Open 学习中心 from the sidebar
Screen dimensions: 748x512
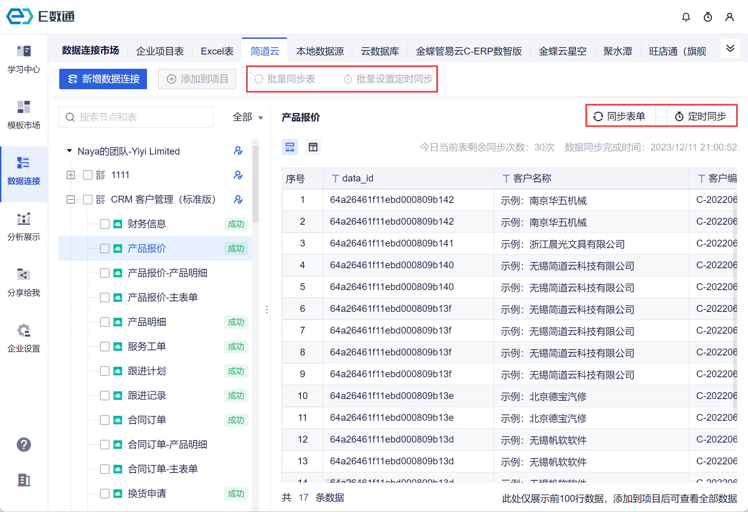click(24, 59)
